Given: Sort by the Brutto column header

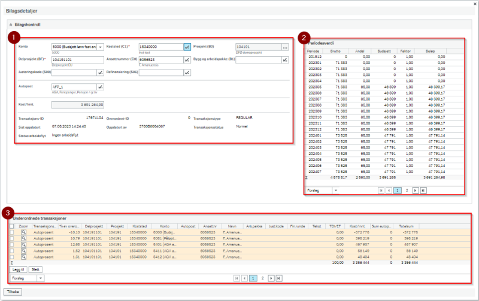Looking at the screenshot, I should (x=335, y=51).
